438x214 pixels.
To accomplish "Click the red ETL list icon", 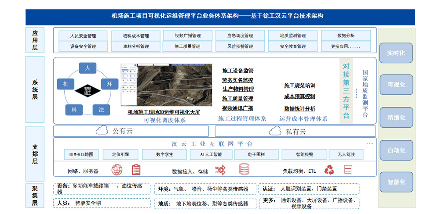I will pyautogui.click(x=348, y=170).
